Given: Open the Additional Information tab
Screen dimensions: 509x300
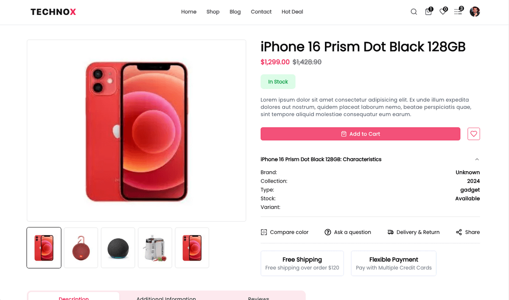Looking at the screenshot, I should (166, 298).
